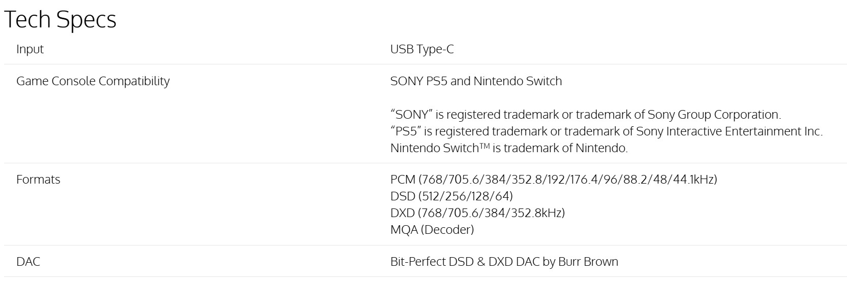Click the Input row label
This screenshot has width=847, height=282.
click(30, 49)
